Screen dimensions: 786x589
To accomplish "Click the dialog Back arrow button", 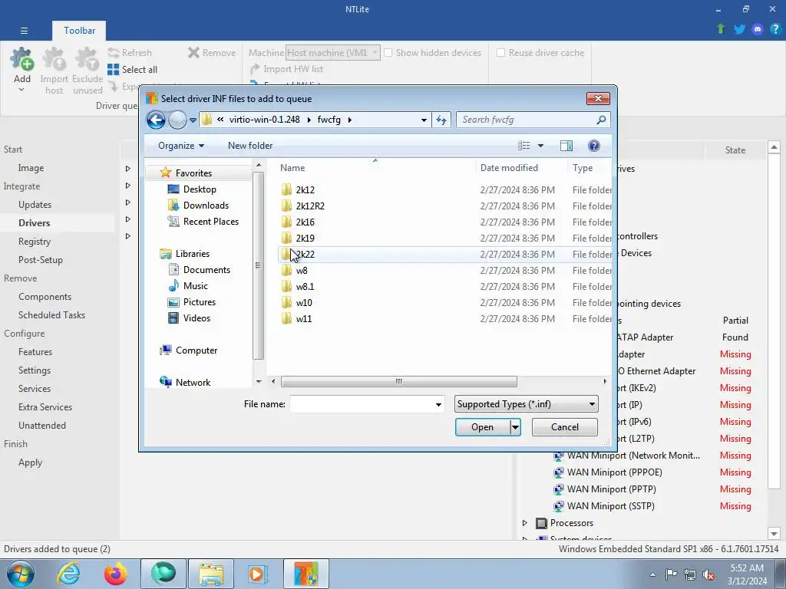I will tap(156, 120).
